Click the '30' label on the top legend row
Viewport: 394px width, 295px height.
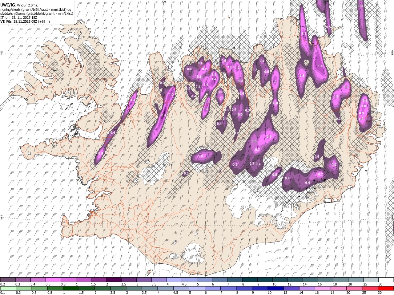[x=380, y=284]
